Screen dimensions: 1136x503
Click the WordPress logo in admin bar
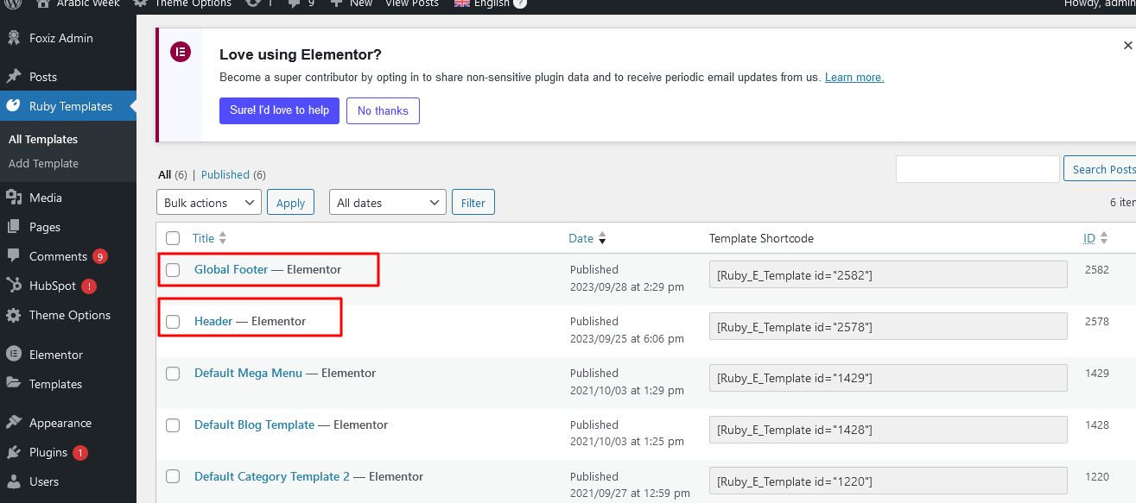[13, 3]
